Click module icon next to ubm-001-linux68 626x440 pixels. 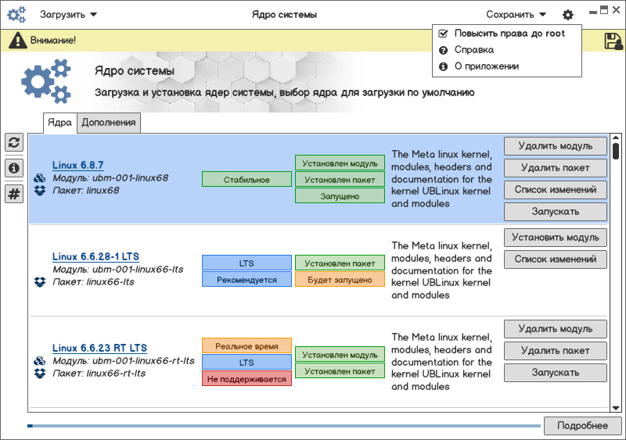[x=40, y=178]
